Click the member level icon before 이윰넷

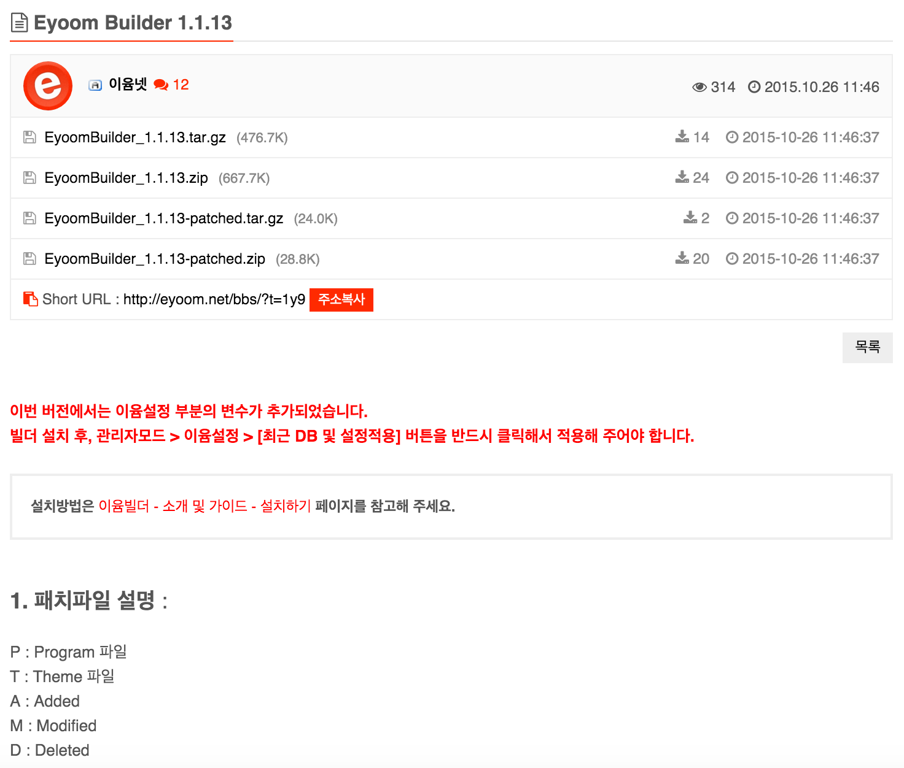[95, 85]
